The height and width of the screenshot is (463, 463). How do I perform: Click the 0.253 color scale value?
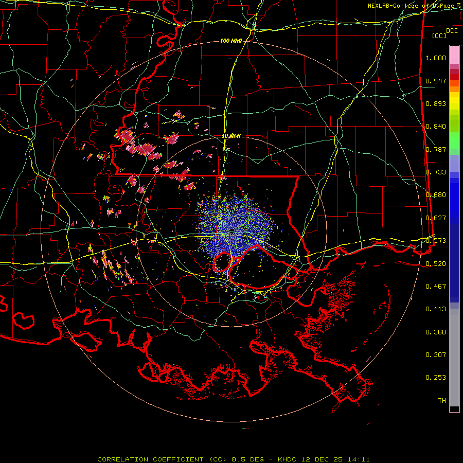click(436, 378)
